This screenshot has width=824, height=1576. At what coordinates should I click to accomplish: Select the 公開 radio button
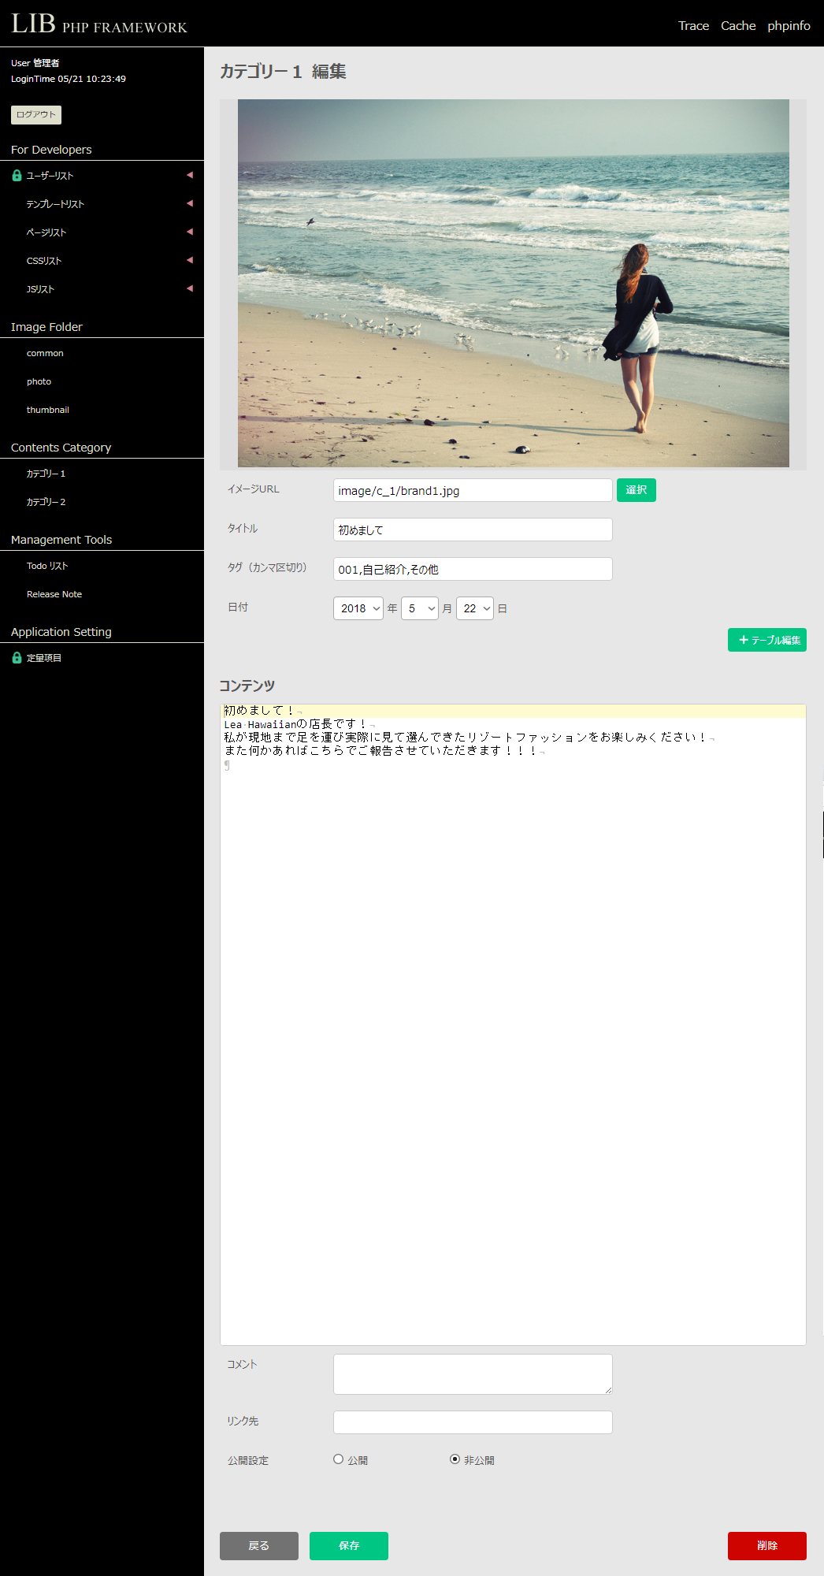pos(339,1459)
